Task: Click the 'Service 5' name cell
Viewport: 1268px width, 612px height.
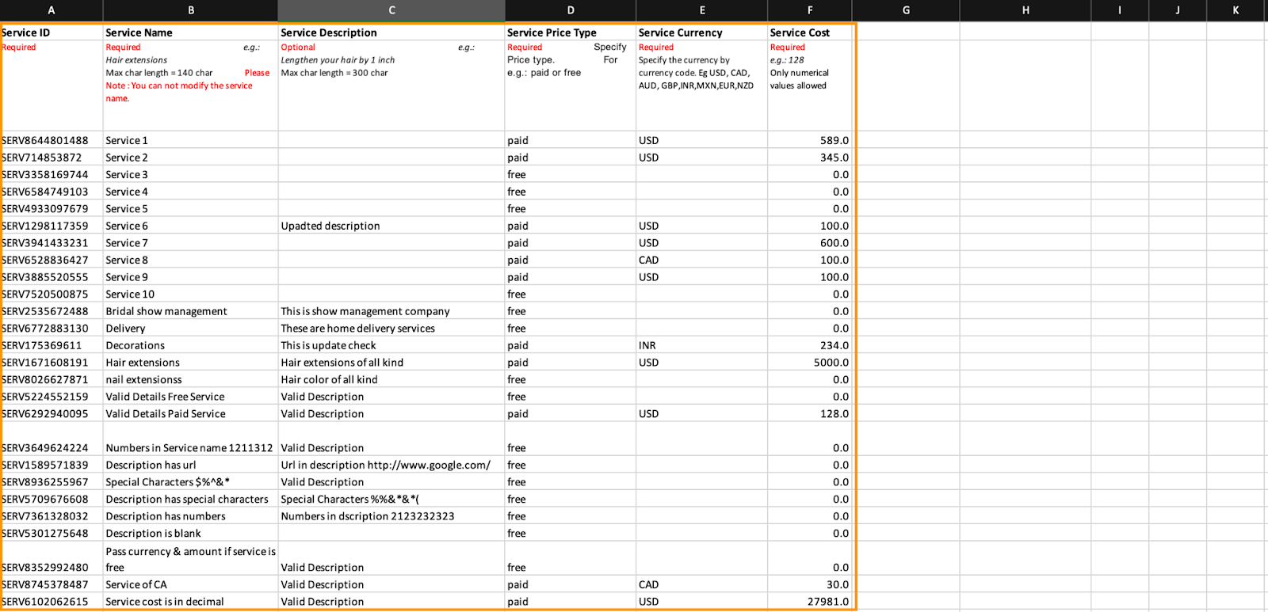Action: (x=191, y=208)
